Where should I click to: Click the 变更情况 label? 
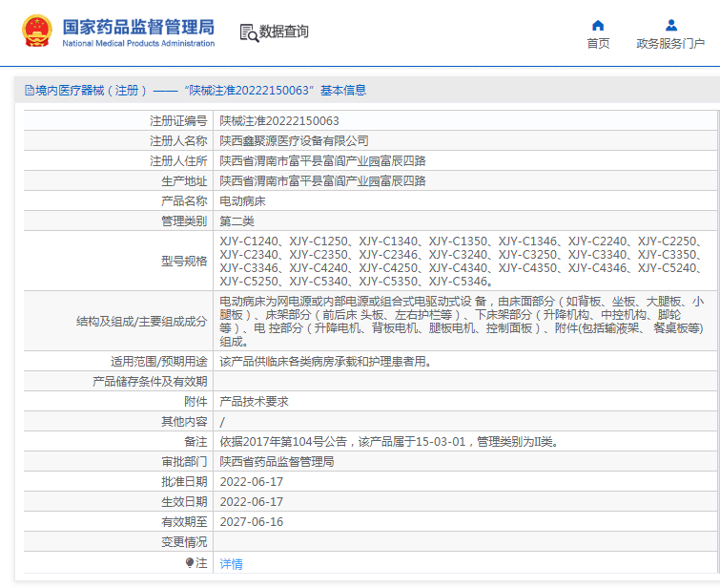tap(184, 542)
